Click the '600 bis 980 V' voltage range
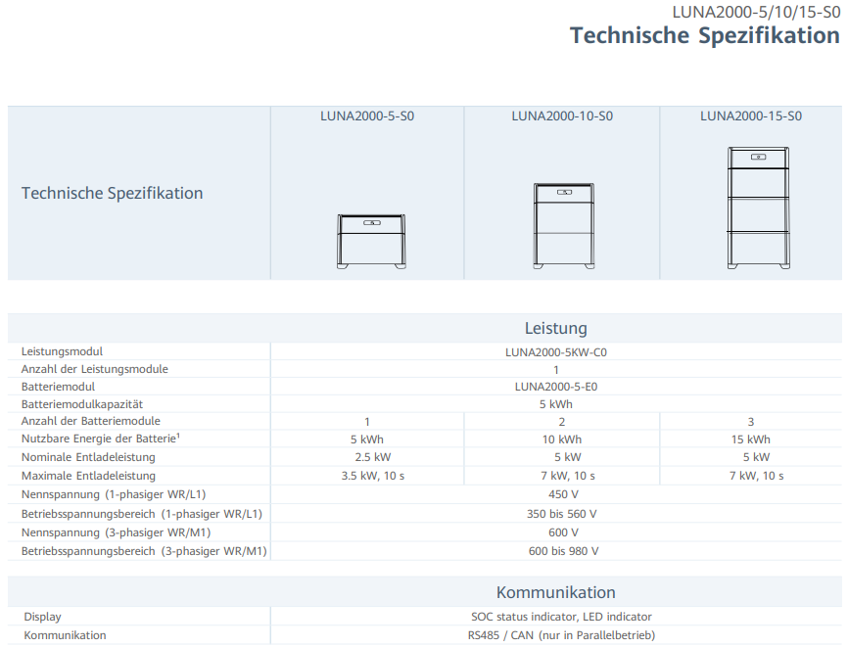 tap(555, 551)
